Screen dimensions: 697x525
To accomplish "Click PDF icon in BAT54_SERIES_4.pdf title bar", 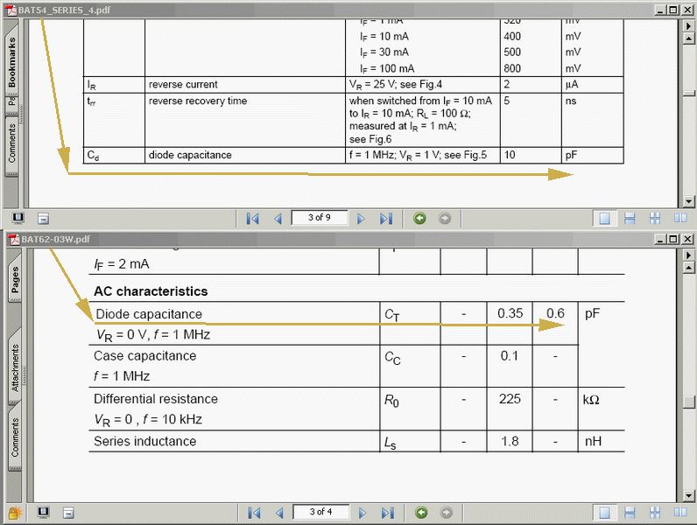I will tap(11, 10).
